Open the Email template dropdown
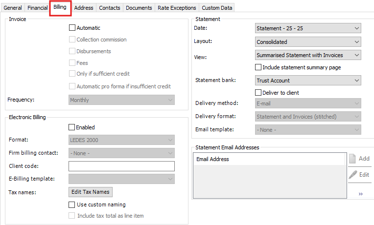This screenshot has width=374, height=225. [308, 130]
